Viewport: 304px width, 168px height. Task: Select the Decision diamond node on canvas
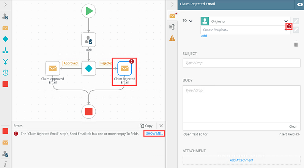(x=88, y=68)
